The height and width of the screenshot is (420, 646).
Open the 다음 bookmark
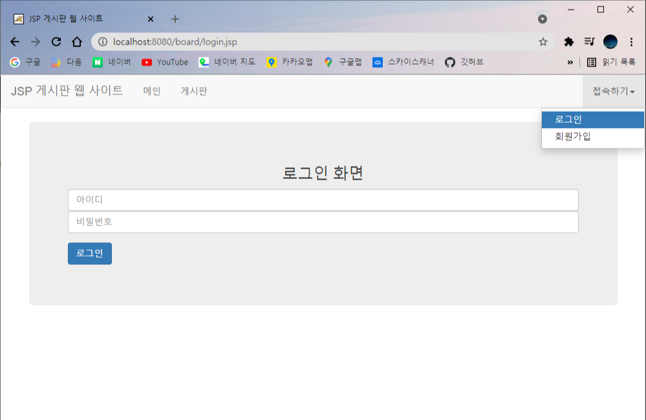[x=67, y=62]
